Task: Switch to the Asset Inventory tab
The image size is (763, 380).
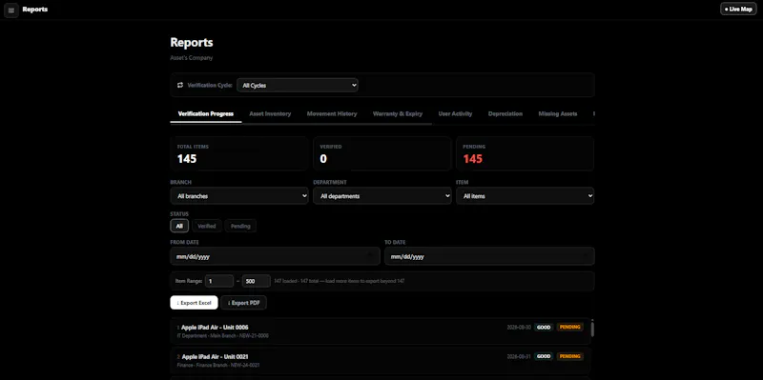Action: tap(270, 113)
